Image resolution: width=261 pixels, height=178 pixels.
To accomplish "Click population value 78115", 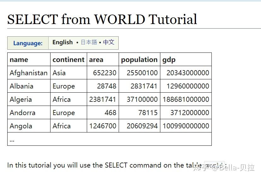I will tap(139, 113).
